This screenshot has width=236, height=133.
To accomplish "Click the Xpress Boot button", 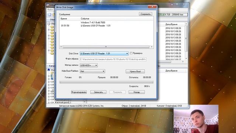I will tap(135, 71).
